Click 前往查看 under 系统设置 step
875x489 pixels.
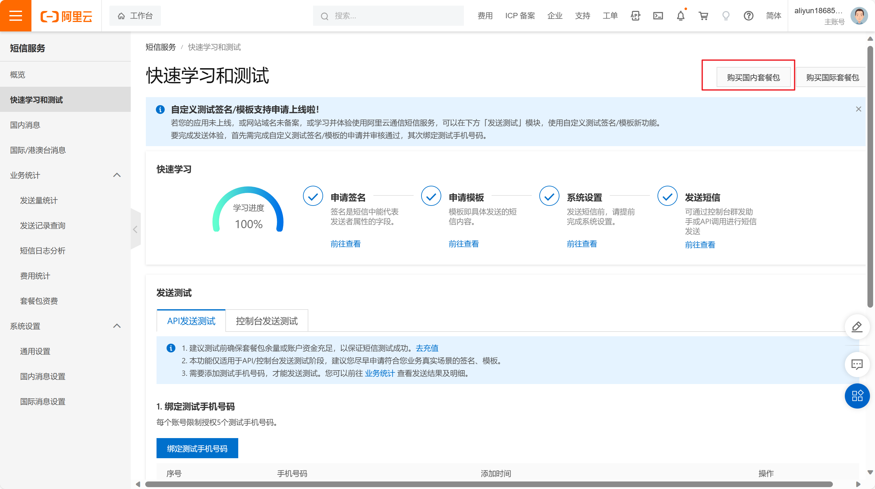click(x=582, y=244)
